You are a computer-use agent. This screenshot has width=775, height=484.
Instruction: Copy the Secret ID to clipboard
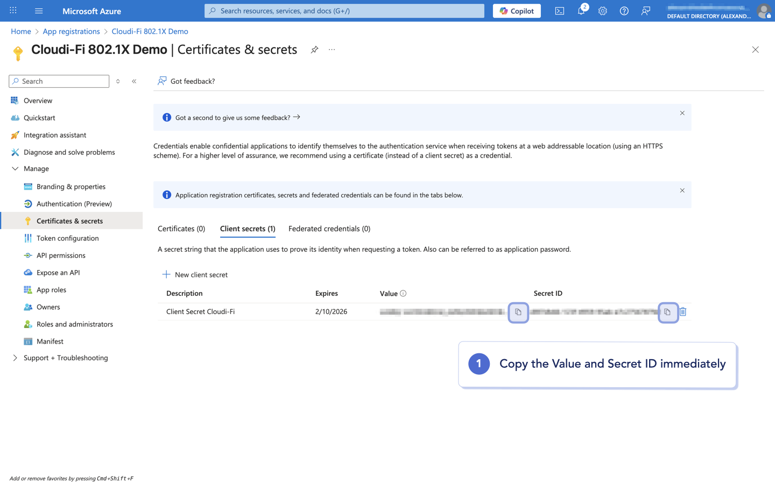[x=667, y=312]
